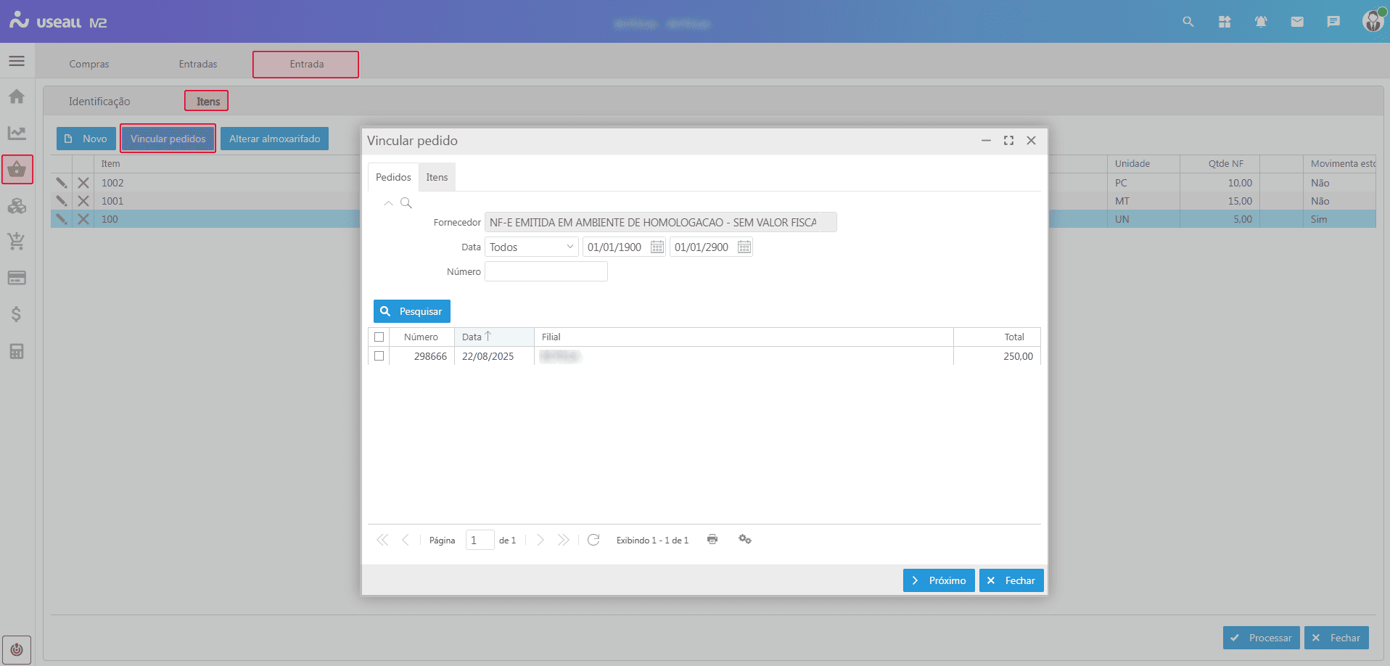Select checkbox for order 298666
Image resolution: width=1390 pixels, height=666 pixels.
379,356
